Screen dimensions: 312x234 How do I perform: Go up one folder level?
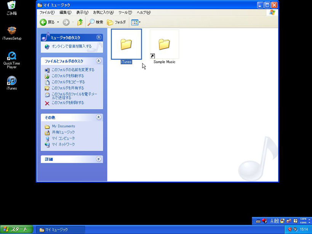click(x=80, y=22)
